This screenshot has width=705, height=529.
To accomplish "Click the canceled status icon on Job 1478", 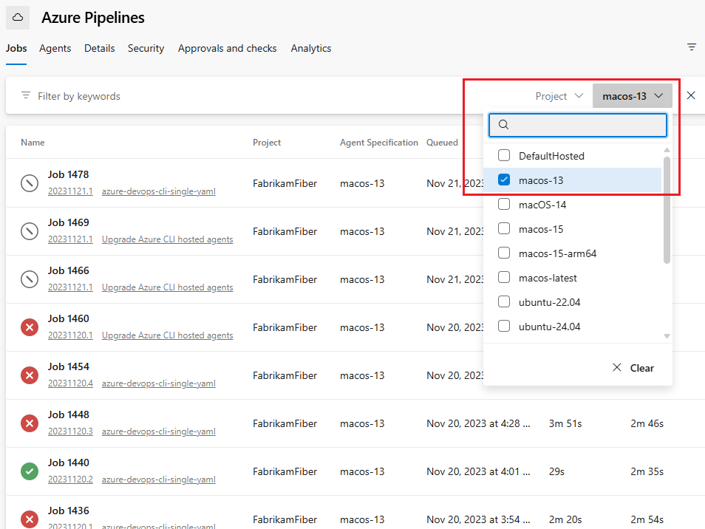I will 29,182.
